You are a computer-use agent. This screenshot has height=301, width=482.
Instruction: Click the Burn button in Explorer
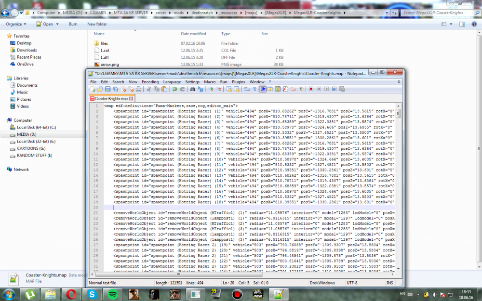[x=73, y=24]
